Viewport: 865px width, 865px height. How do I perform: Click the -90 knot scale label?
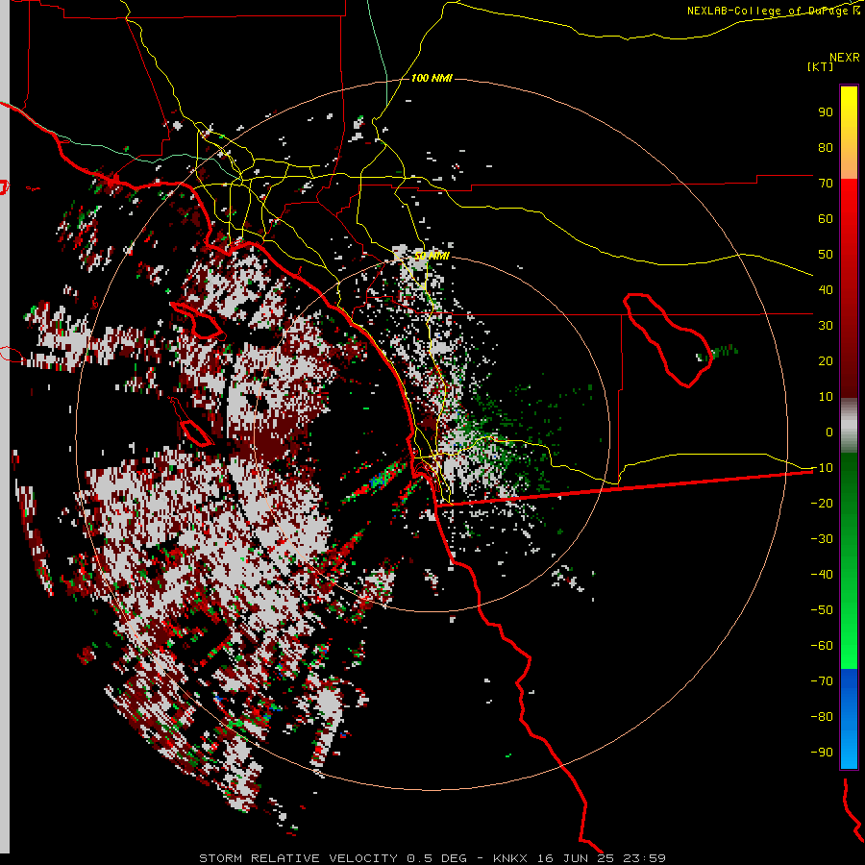(822, 753)
